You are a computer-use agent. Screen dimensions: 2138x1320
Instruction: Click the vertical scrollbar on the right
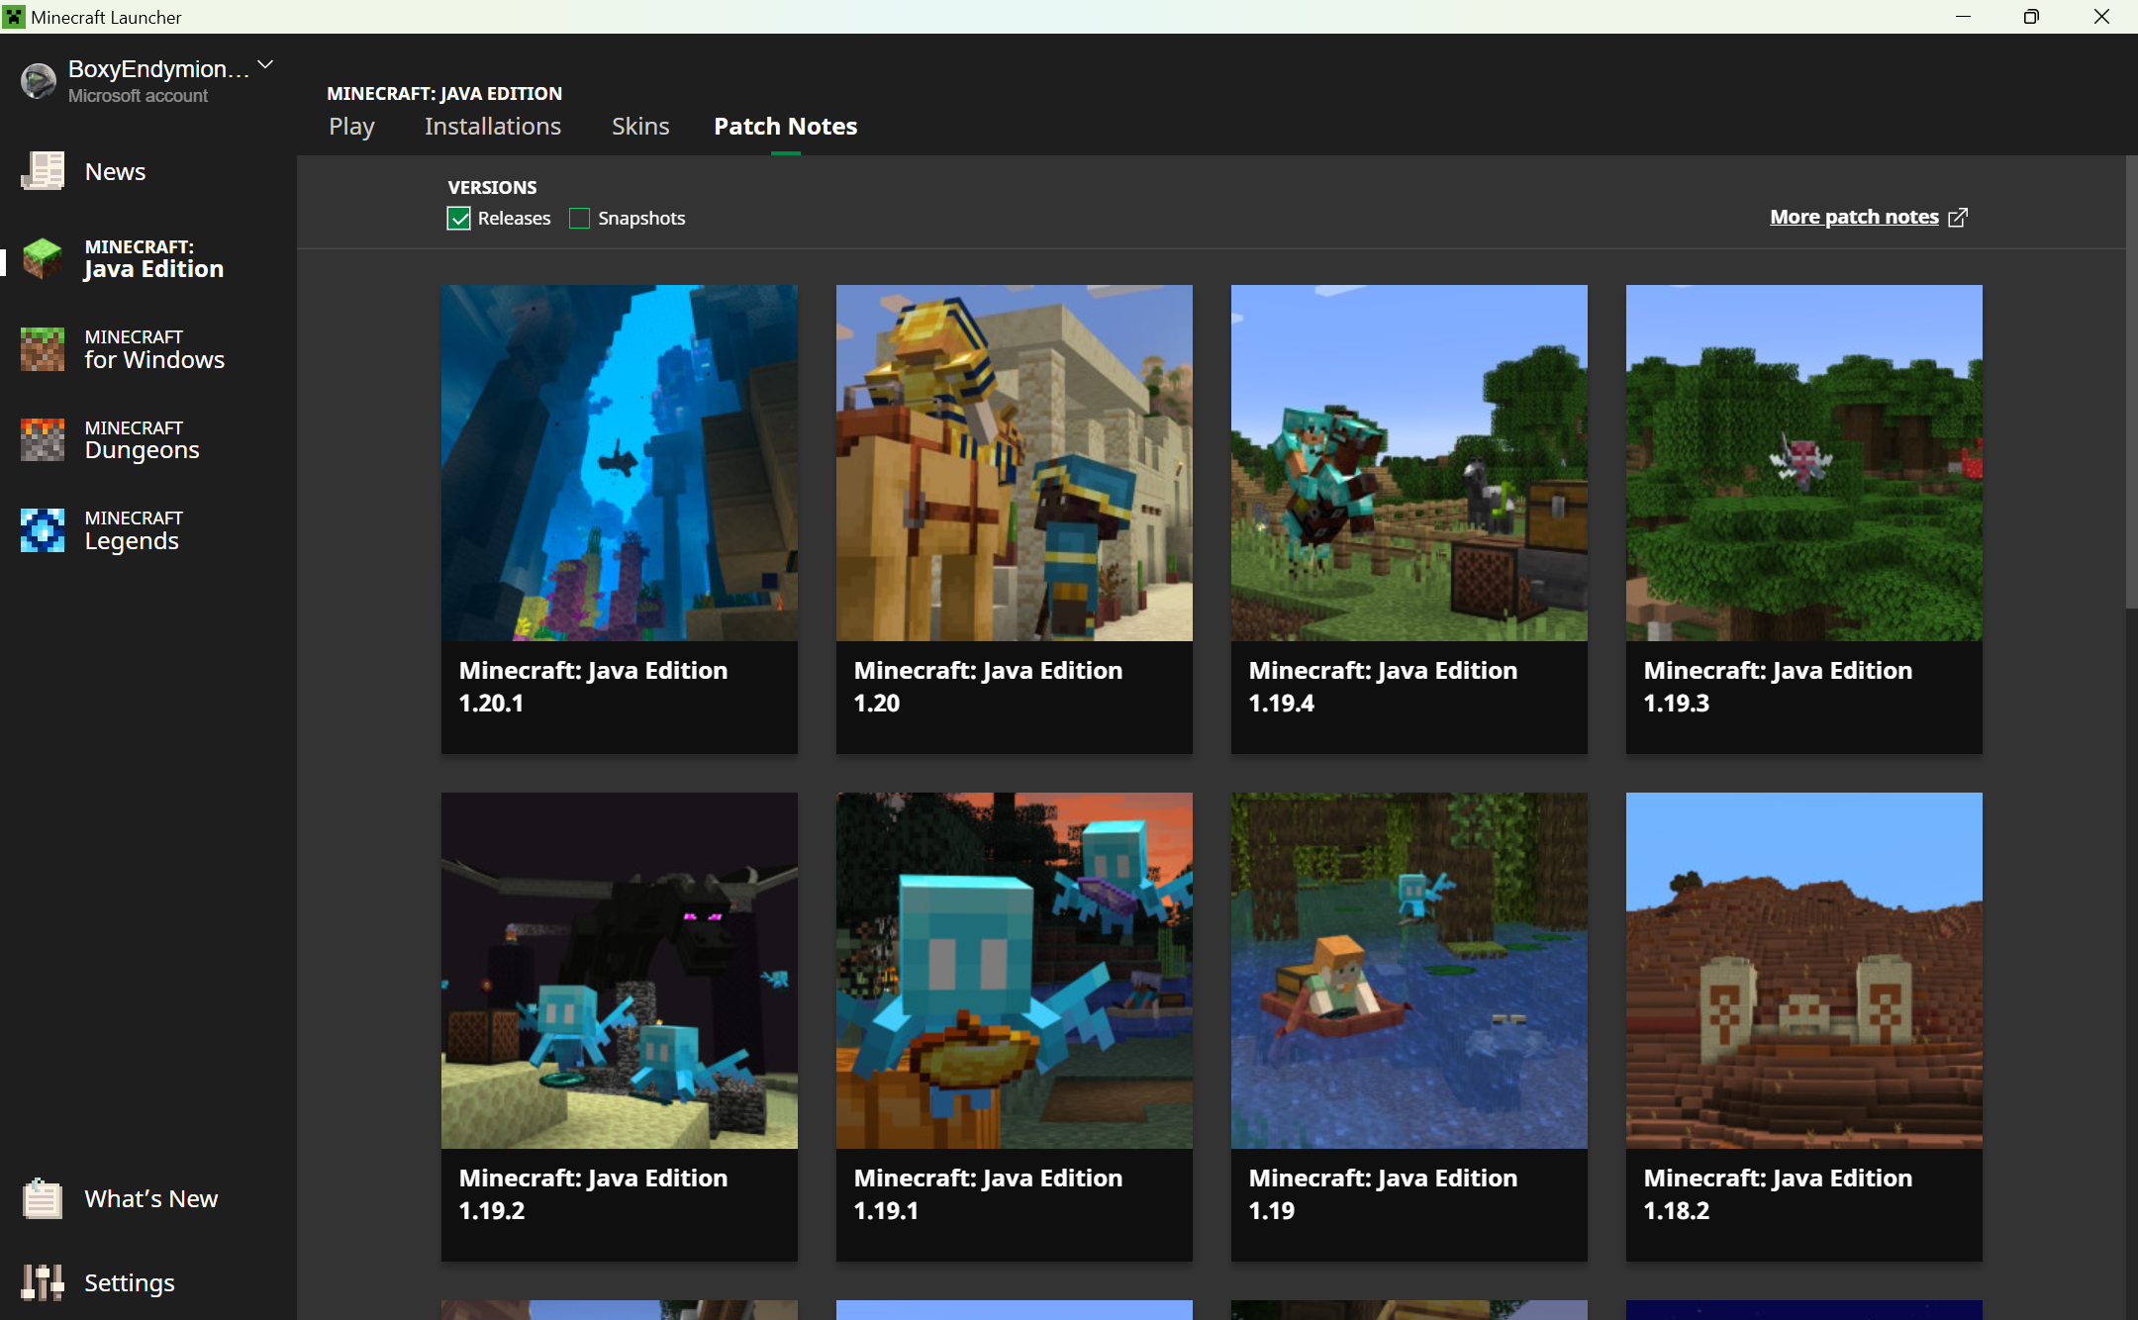click(x=2131, y=381)
